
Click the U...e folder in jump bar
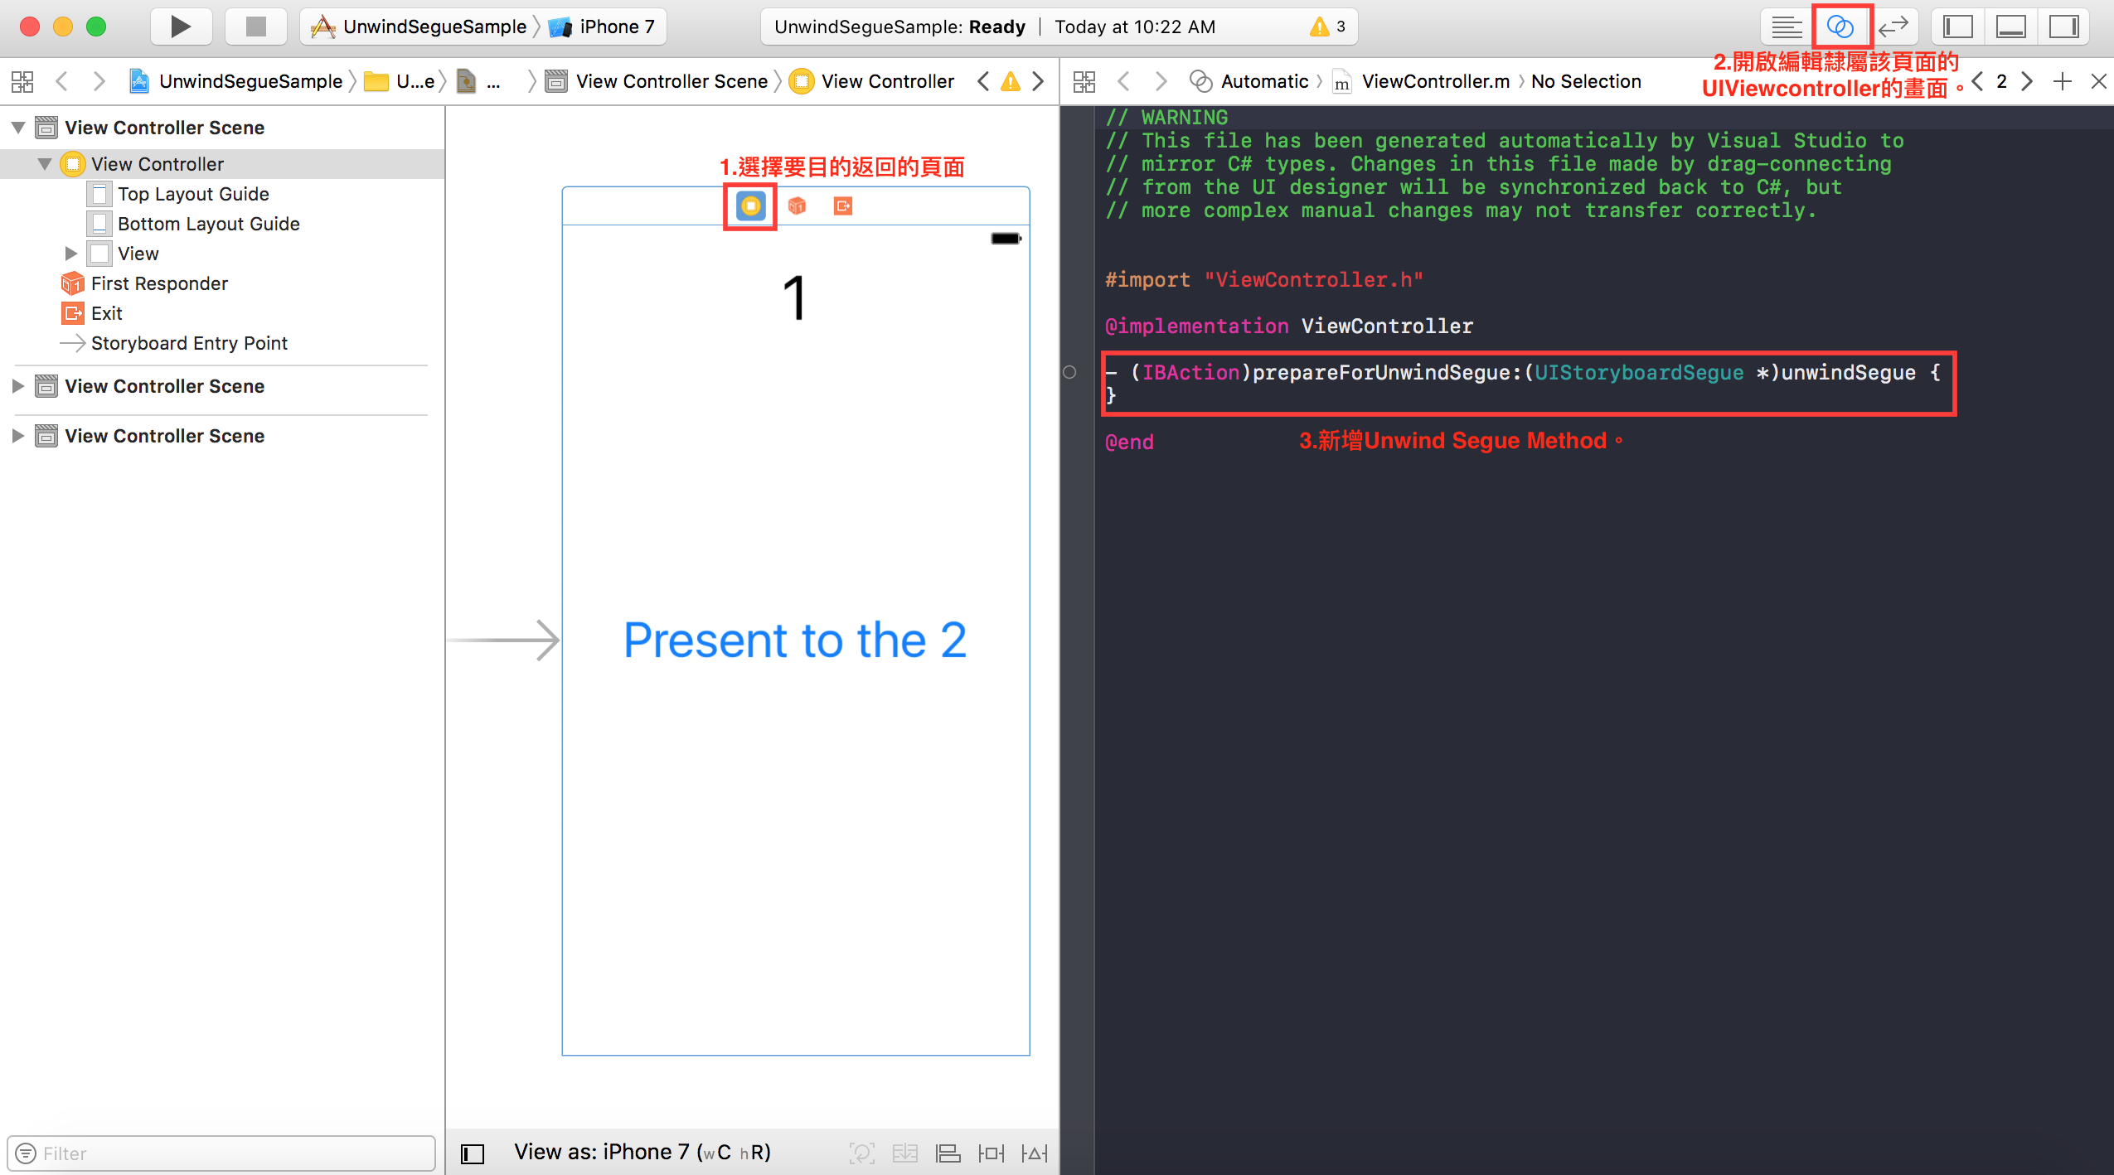(400, 81)
